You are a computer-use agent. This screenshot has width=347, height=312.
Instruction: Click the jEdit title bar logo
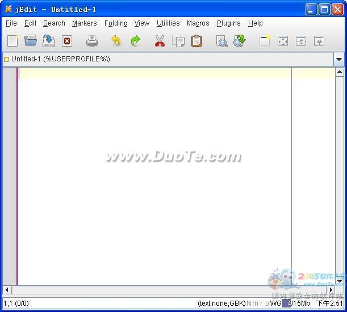(8, 9)
